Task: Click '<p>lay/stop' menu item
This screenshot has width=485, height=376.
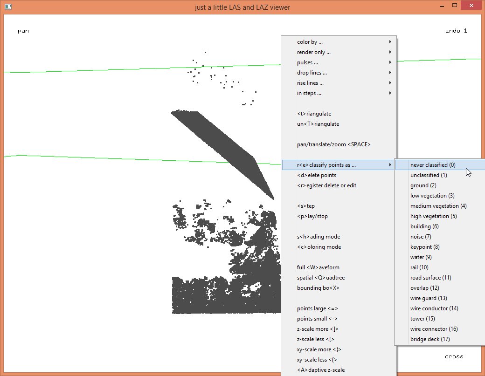Action: coord(312,216)
